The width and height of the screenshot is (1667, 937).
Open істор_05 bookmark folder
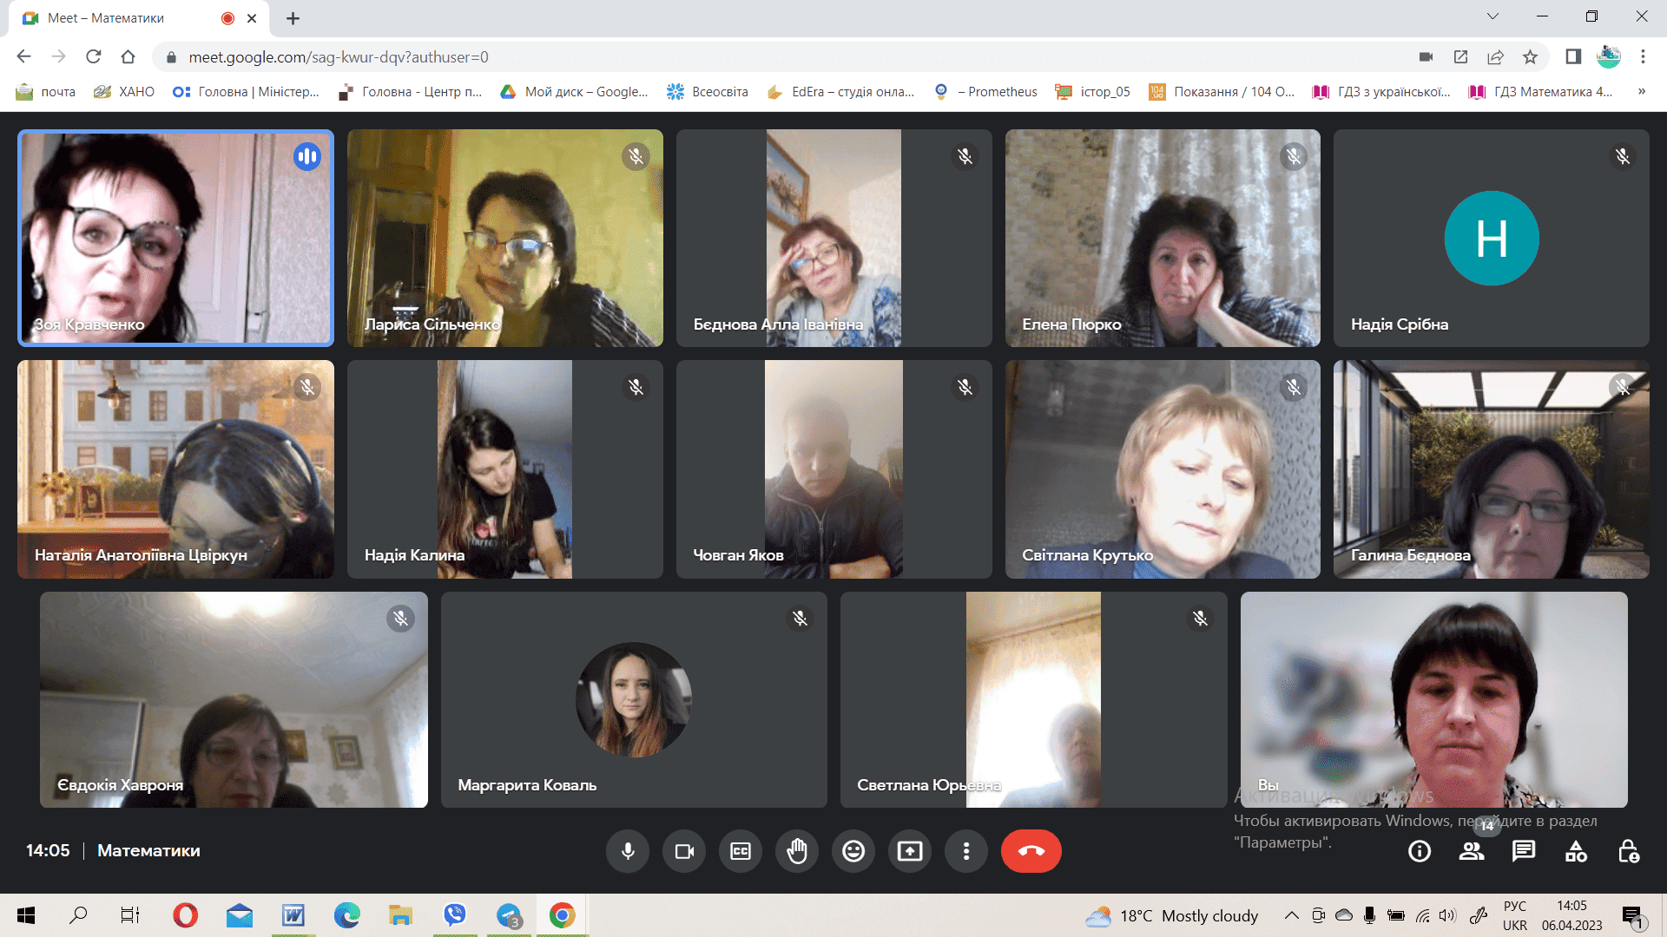pyautogui.click(x=1092, y=92)
